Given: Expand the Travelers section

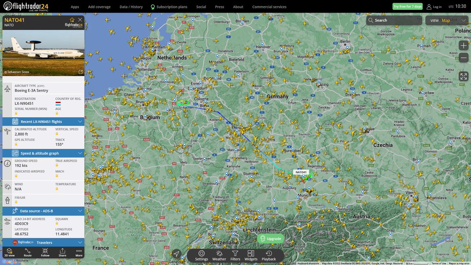Looking at the screenshot, I should [43, 243].
